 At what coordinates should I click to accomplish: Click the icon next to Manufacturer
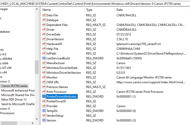pyautogui.click(x=44, y=63)
